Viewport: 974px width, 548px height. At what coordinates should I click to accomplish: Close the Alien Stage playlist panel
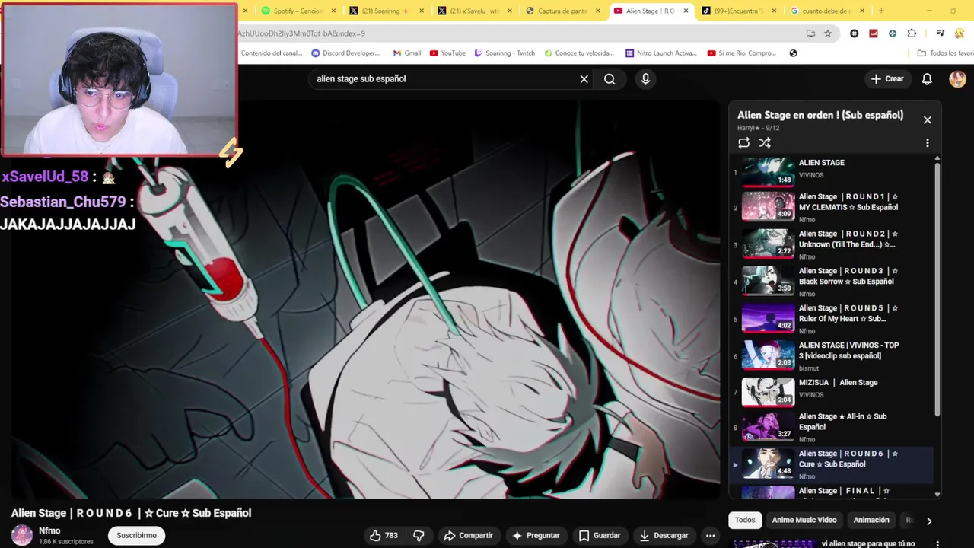(927, 119)
